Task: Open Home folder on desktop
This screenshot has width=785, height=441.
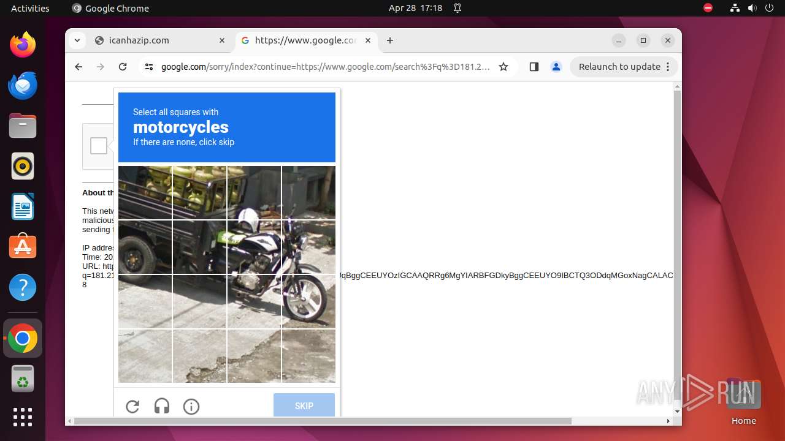Action: (x=743, y=402)
